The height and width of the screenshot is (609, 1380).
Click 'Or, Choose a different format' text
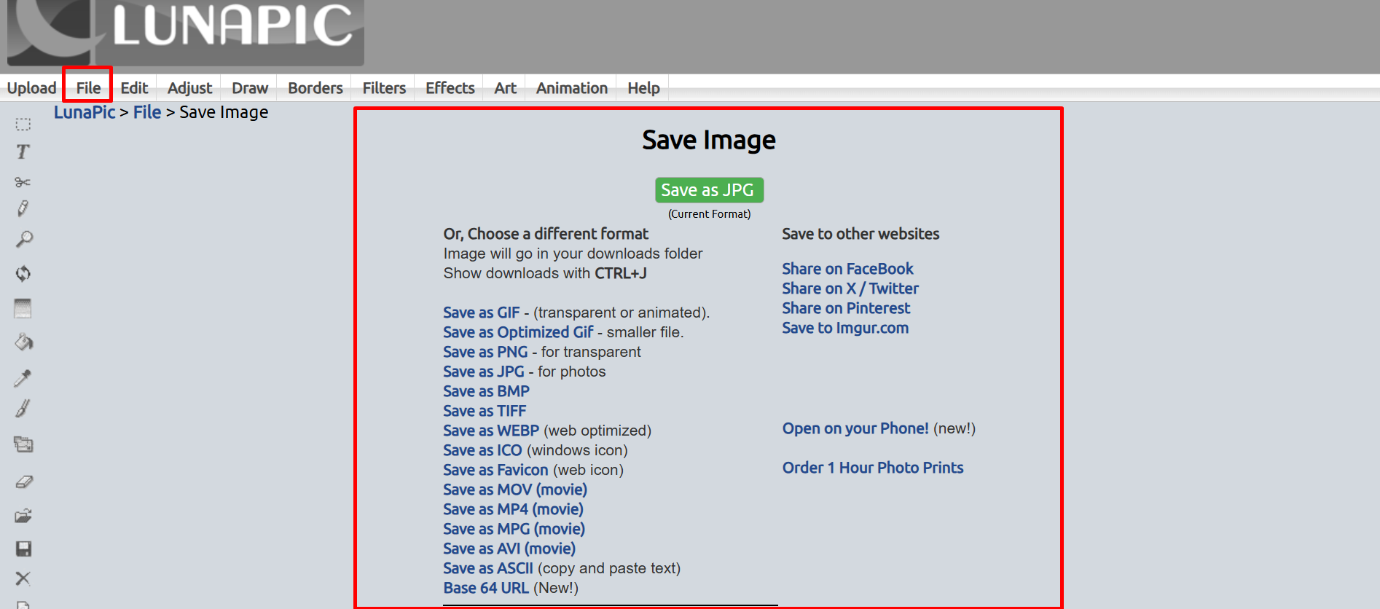pos(546,234)
